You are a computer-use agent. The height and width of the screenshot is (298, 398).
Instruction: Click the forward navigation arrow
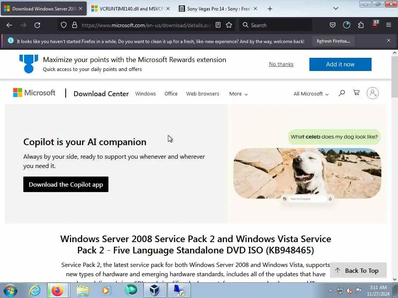click(x=23, y=25)
